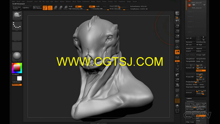Click the Move view icon in right shelf

tap(177, 75)
